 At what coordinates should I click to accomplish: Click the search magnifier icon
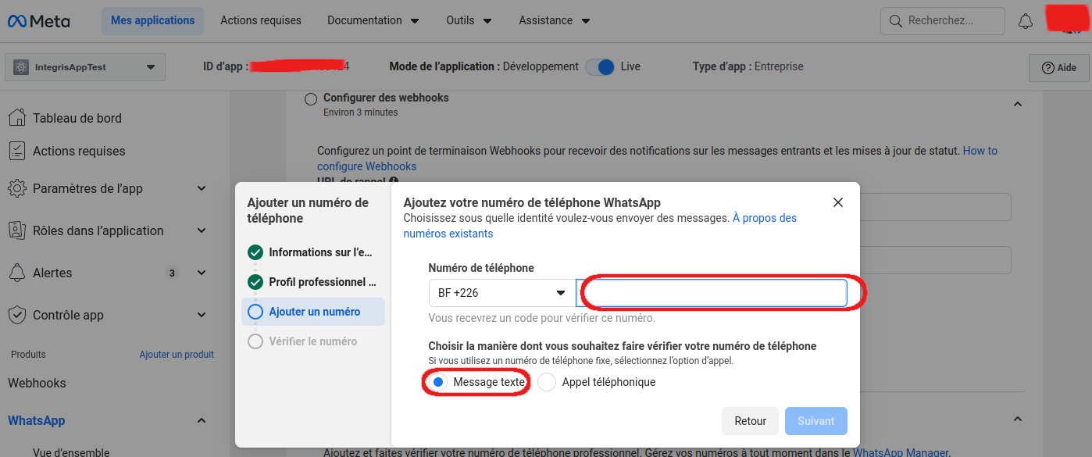pos(895,21)
